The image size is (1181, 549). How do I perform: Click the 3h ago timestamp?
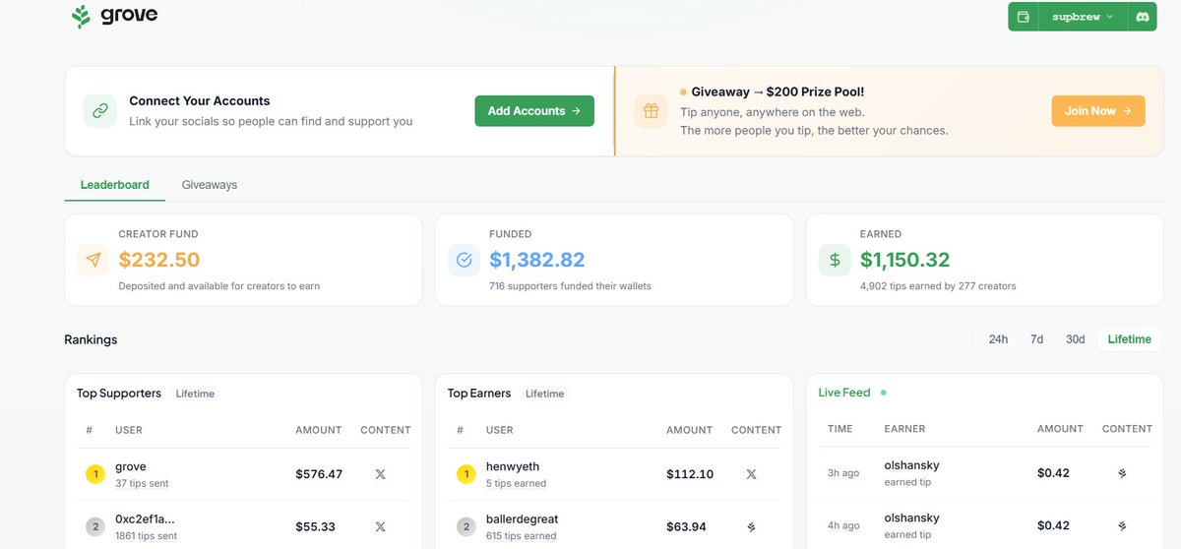[x=843, y=473]
